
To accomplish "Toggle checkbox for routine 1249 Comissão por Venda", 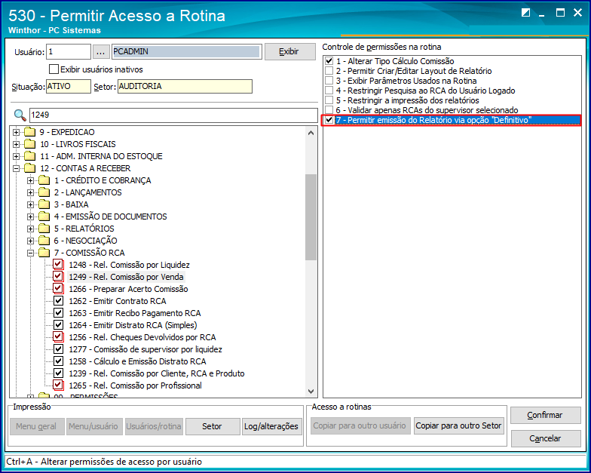I will coord(58,276).
